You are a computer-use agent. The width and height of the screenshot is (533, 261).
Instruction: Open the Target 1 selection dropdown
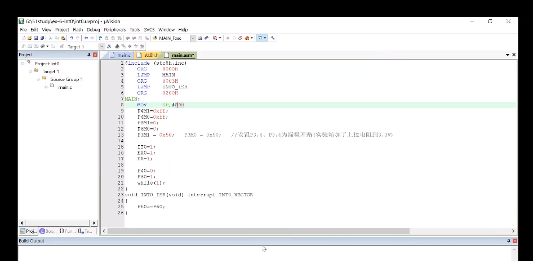[101, 47]
